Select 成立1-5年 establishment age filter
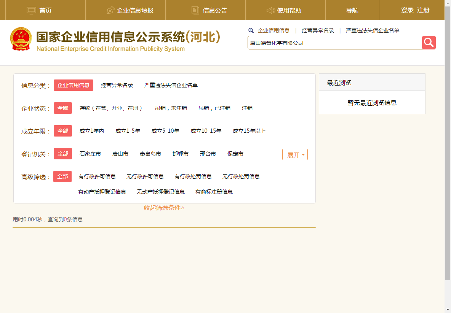The height and width of the screenshot is (313, 451). coord(128,131)
